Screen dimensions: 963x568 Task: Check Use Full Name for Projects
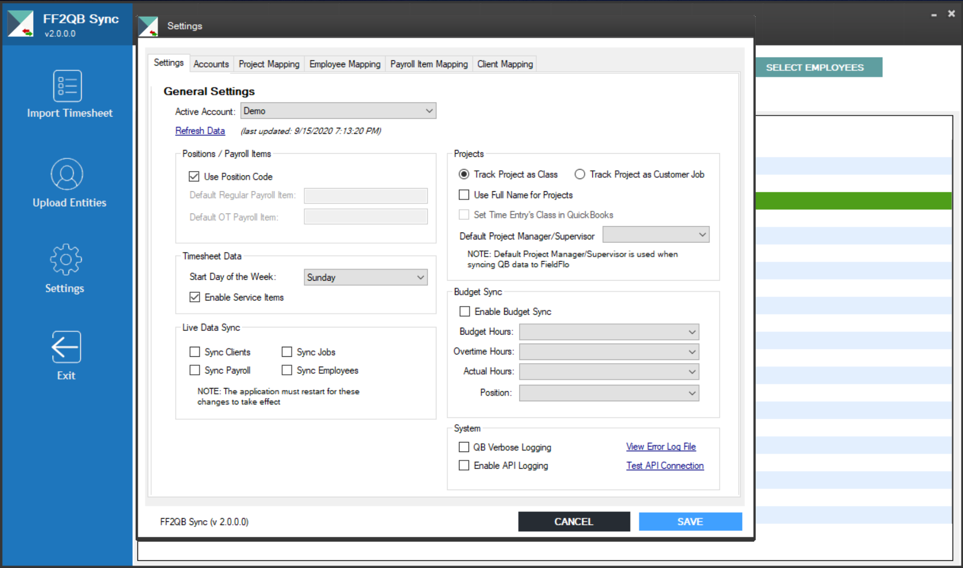(464, 194)
